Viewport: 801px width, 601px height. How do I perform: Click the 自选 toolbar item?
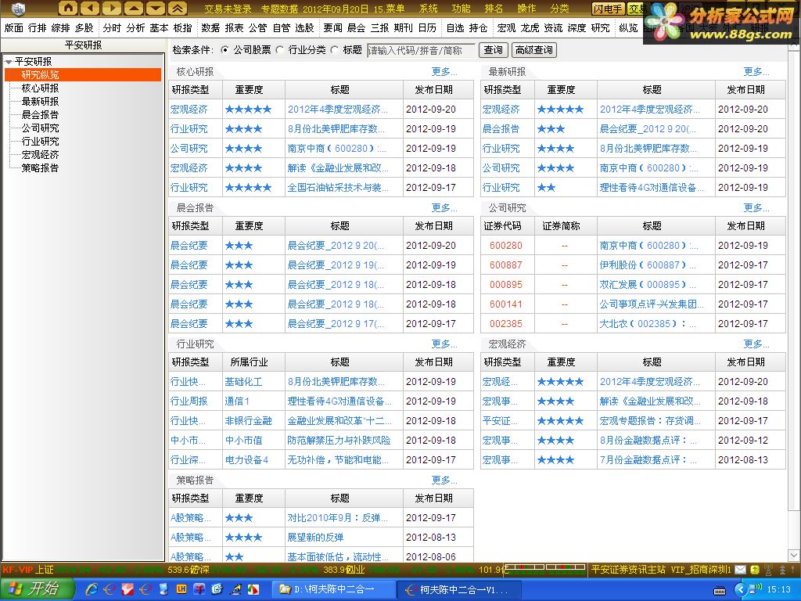(455, 27)
